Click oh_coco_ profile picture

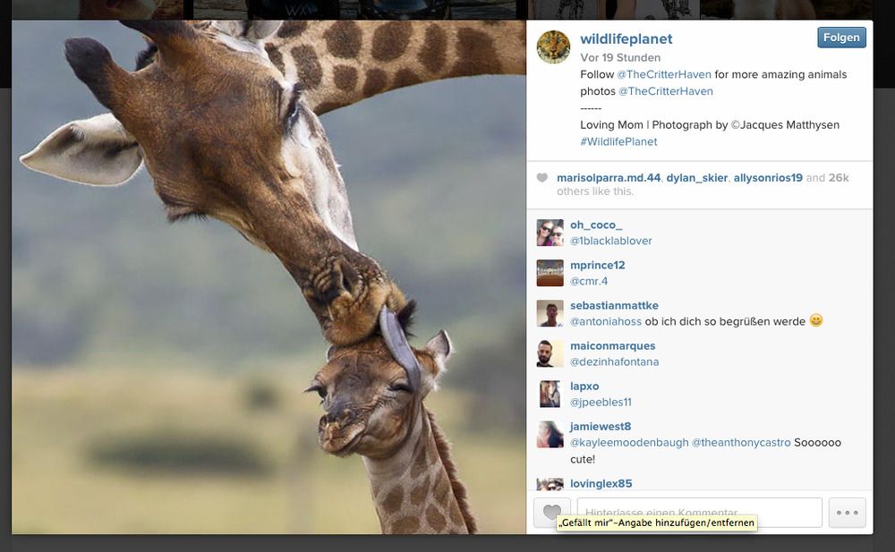(x=550, y=233)
